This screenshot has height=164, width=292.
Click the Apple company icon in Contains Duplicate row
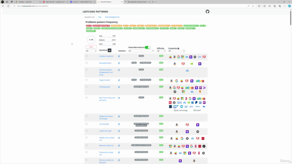[170, 57]
